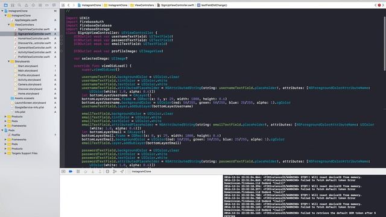Image resolution: width=386 pixels, height=217 pixels.
Task: Expand the Products folder under InstagramClone
Action: [x=5, y=116]
